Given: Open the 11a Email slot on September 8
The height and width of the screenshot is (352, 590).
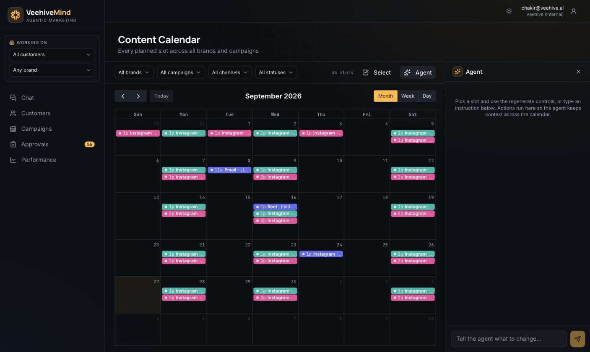Looking at the screenshot, I should tap(229, 170).
